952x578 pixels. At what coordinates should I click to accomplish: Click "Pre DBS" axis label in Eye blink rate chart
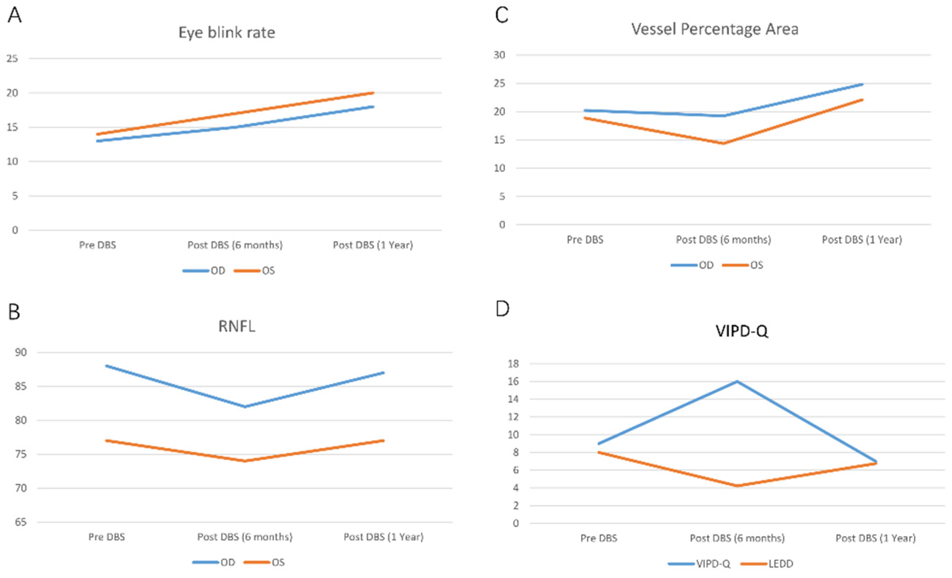pyautogui.click(x=97, y=245)
